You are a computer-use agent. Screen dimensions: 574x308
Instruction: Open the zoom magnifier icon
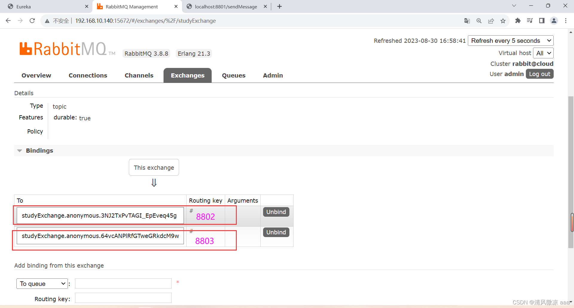pyautogui.click(x=479, y=21)
